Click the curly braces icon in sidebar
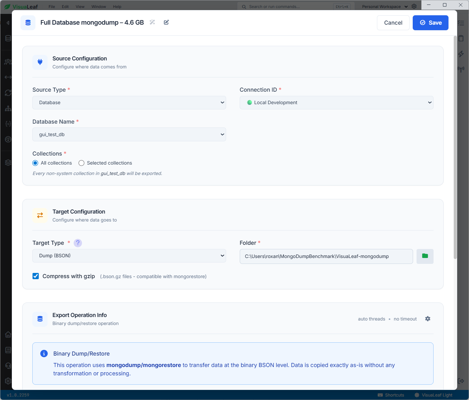Image resolution: width=469 pixels, height=400 pixels. pyautogui.click(x=8, y=124)
